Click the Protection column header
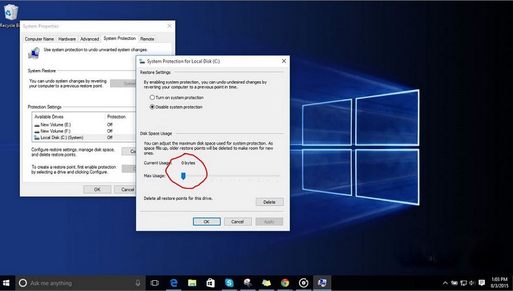 121,117
